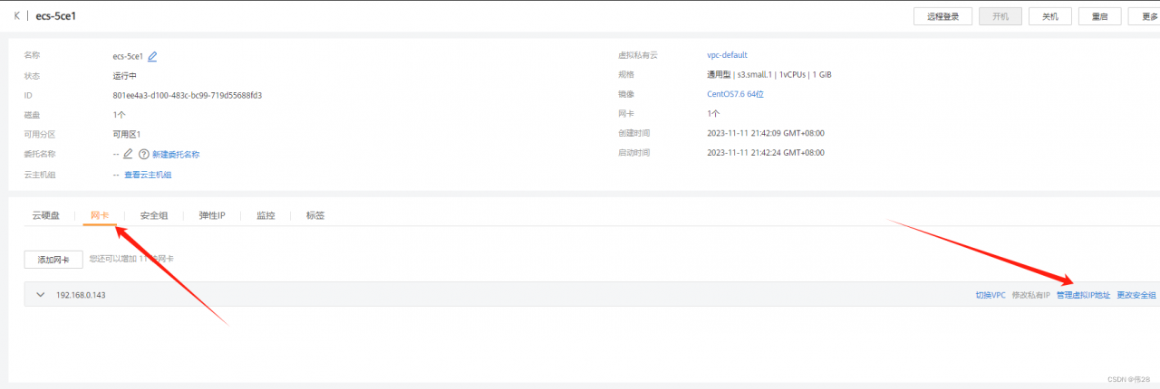
Task: Open the vpc-default link
Action: click(x=727, y=55)
